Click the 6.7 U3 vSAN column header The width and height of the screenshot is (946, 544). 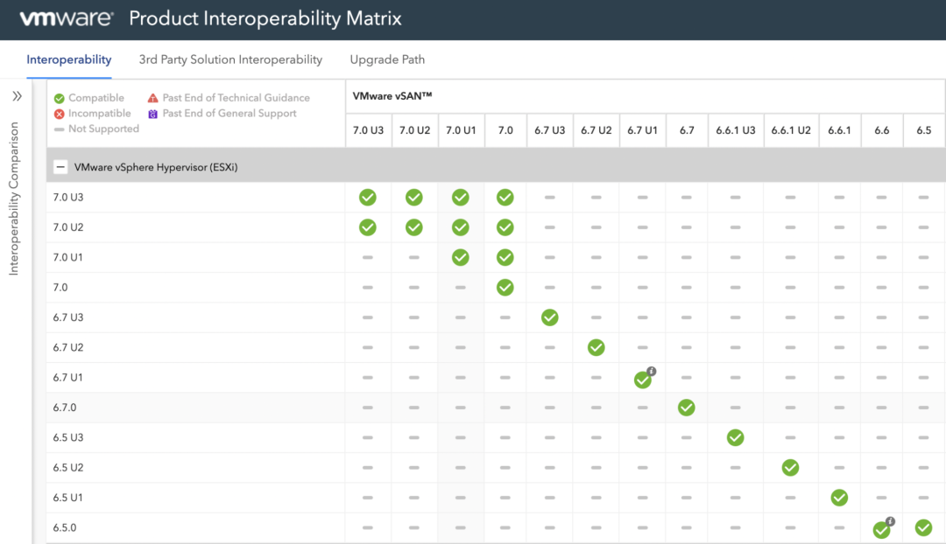pos(549,130)
